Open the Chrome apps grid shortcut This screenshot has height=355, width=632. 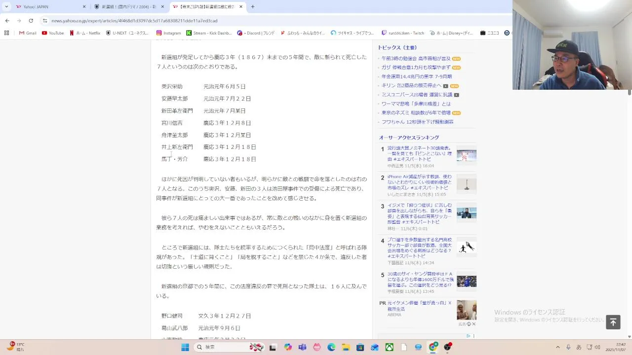click(x=6, y=33)
